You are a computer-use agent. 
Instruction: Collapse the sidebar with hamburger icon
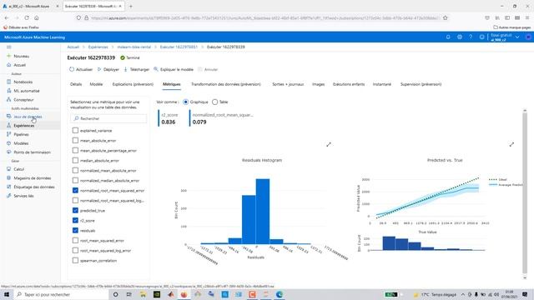pos(9,47)
